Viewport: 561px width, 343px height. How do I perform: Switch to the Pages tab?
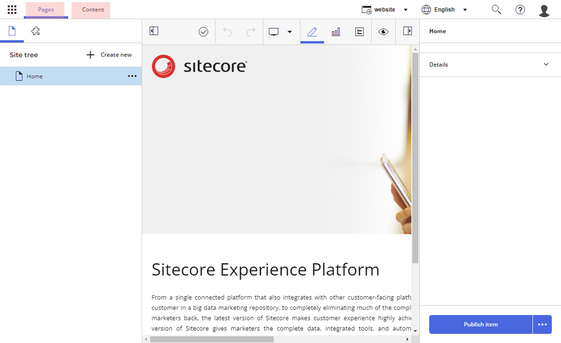pos(46,10)
